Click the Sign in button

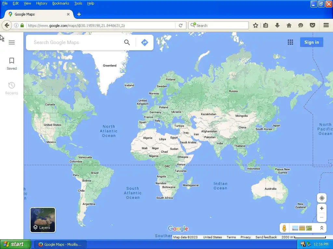pyautogui.click(x=312, y=42)
